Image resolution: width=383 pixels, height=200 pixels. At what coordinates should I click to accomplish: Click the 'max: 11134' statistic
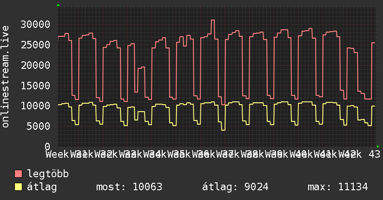338,187
